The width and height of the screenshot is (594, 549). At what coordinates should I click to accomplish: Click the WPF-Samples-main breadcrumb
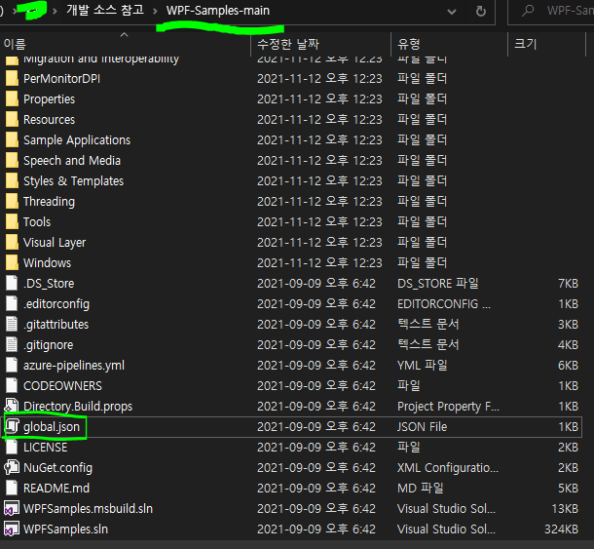point(218,11)
